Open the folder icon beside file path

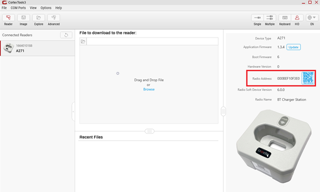click(83, 42)
